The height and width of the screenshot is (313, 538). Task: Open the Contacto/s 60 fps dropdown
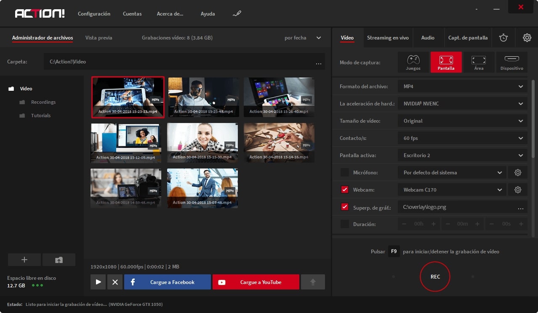[462, 138]
